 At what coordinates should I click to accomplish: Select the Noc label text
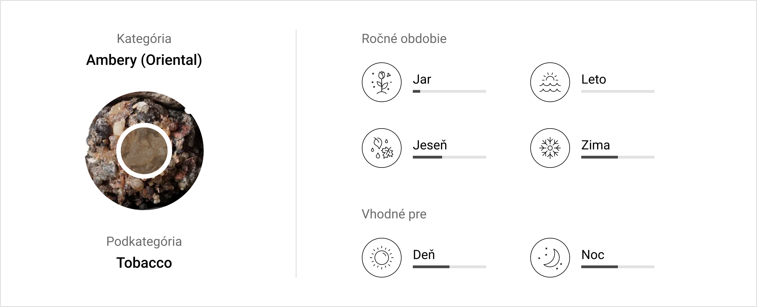[593, 255]
